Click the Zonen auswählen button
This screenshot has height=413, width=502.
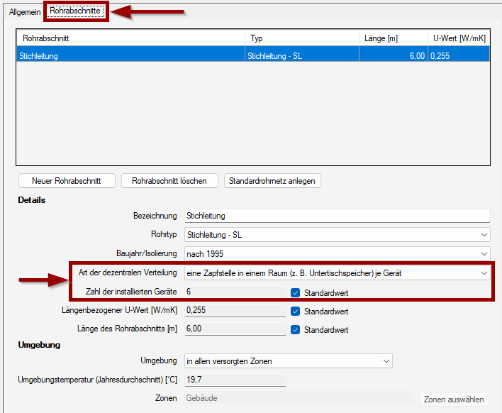pos(454,400)
